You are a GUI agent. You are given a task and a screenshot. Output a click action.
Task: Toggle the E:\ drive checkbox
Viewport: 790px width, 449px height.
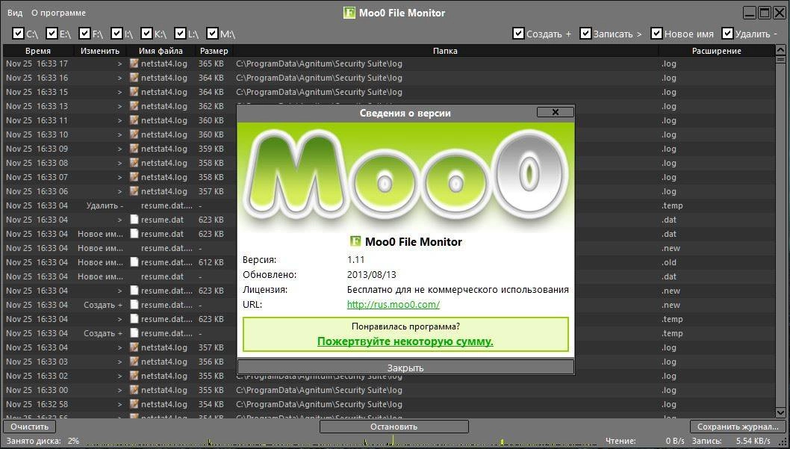52,34
